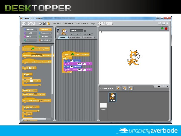Screen dimensions: 181x136
Task: Select the Besturen block category
Action: click(x=46, y=30)
